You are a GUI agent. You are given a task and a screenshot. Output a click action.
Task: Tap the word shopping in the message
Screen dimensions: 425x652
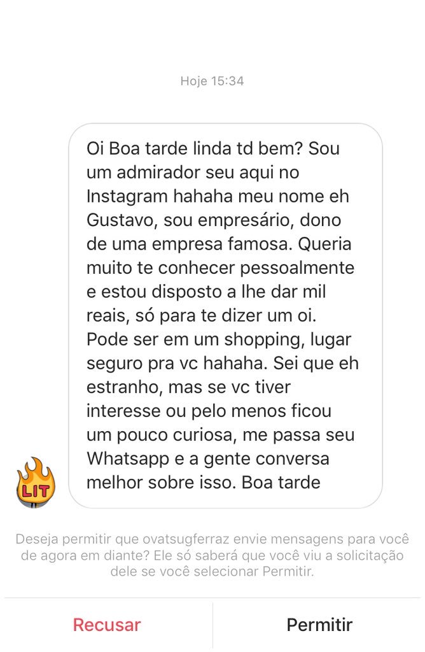[x=262, y=340]
